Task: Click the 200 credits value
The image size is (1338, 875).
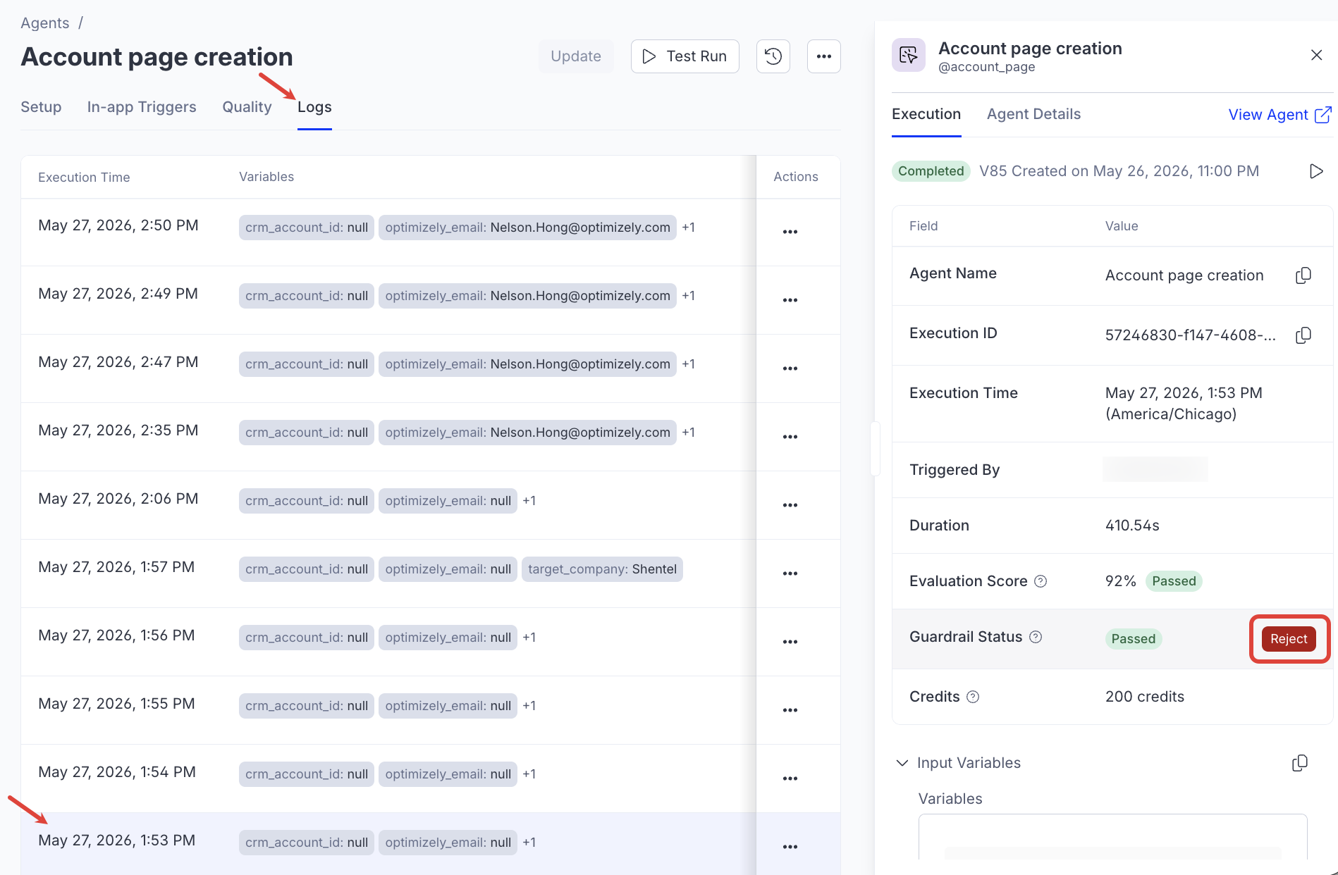Action: 1145,697
